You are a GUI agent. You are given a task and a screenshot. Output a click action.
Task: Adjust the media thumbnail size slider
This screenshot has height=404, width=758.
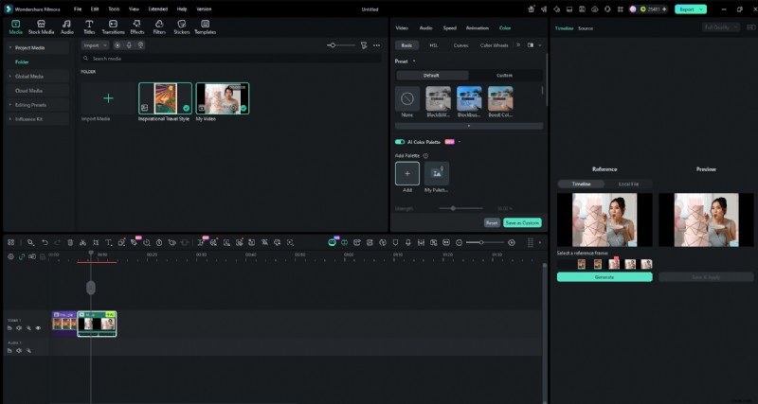(333, 44)
